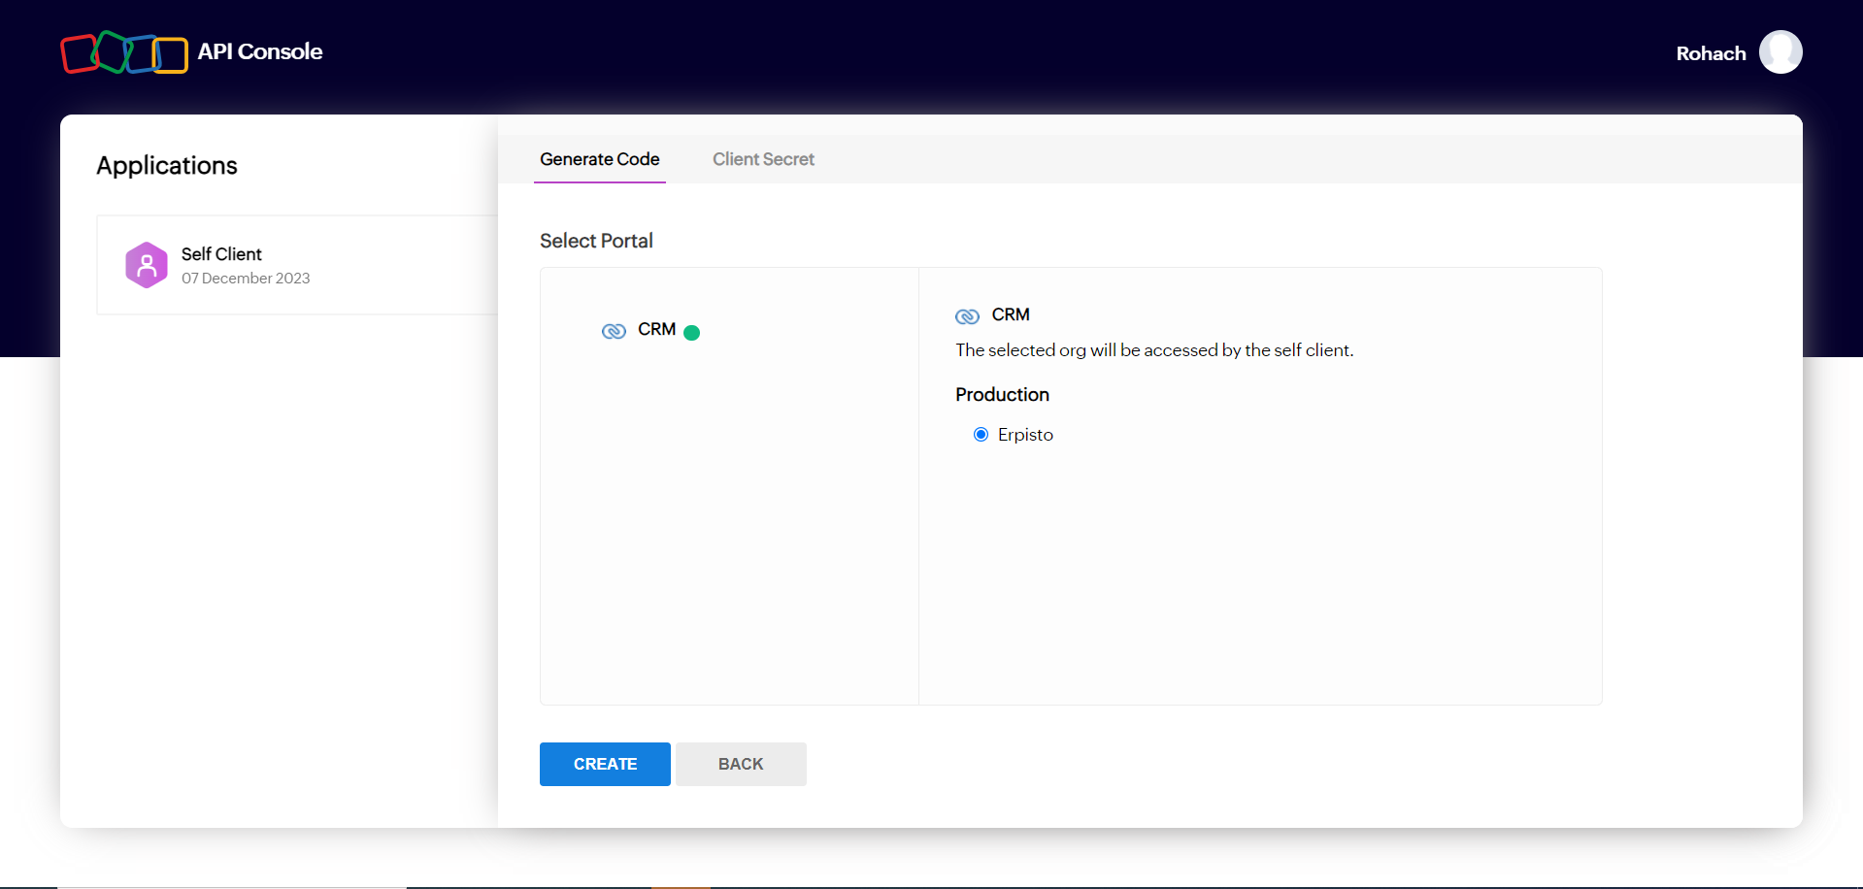1863x889 pixels.
Task: Click the Select Portal heading
Action: click(596, 241)
